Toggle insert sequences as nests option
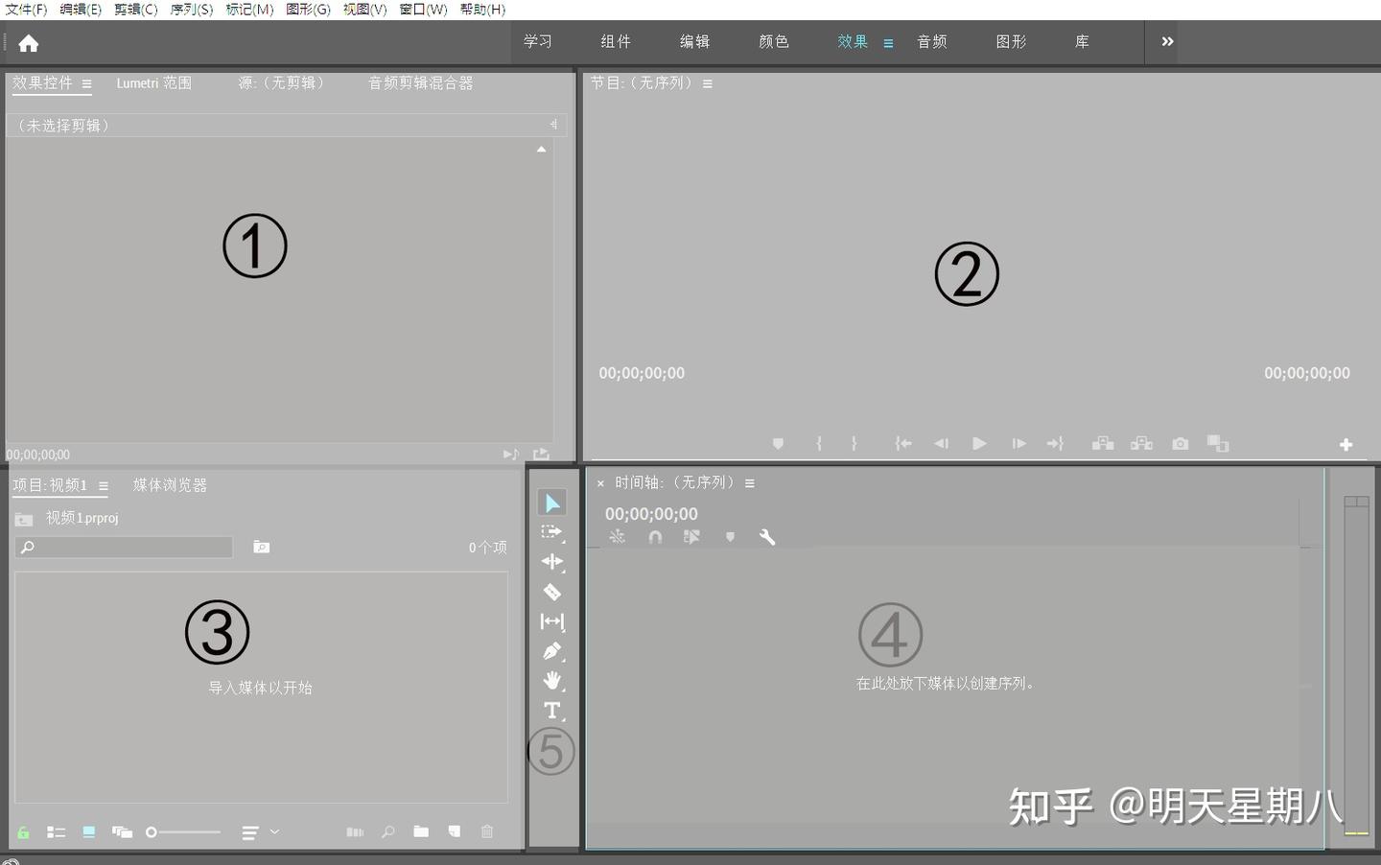The image size is (1381, 865). coord(617,537)
